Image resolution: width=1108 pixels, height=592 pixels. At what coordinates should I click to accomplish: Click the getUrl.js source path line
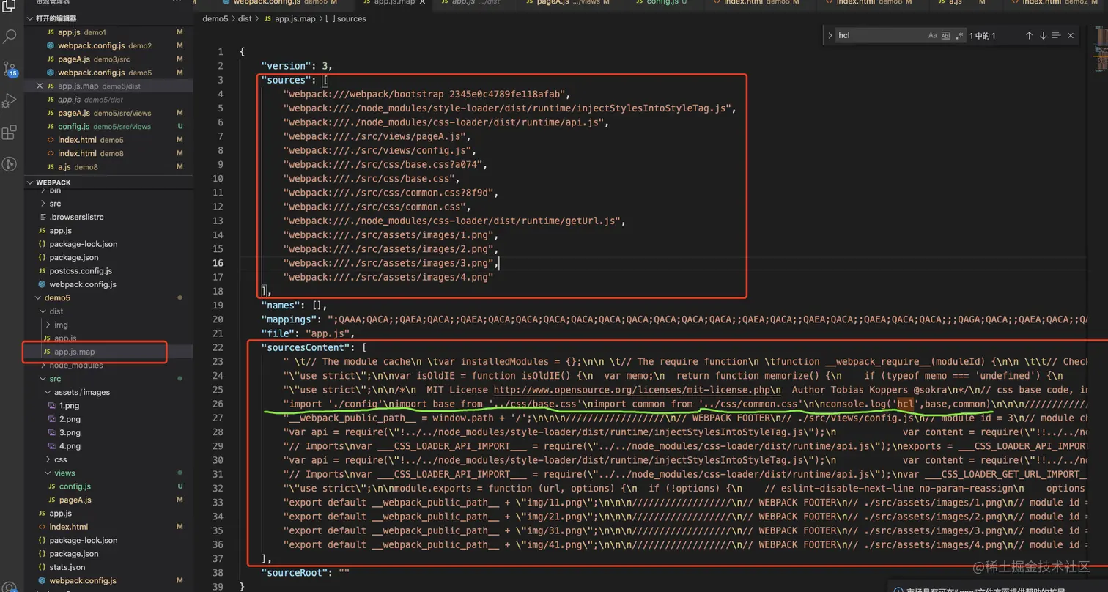click(454, 221)
